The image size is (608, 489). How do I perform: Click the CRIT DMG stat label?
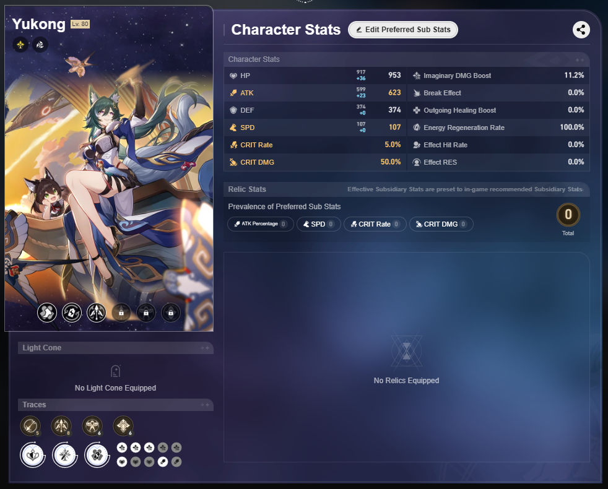(257, 162)
